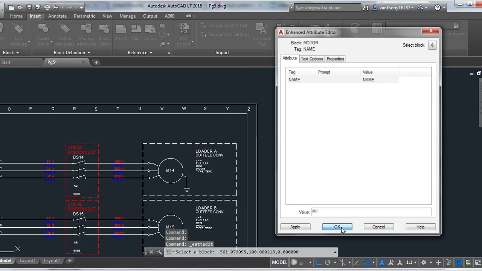
Task: Click the Plot printer icon
Action: [47, 7]
